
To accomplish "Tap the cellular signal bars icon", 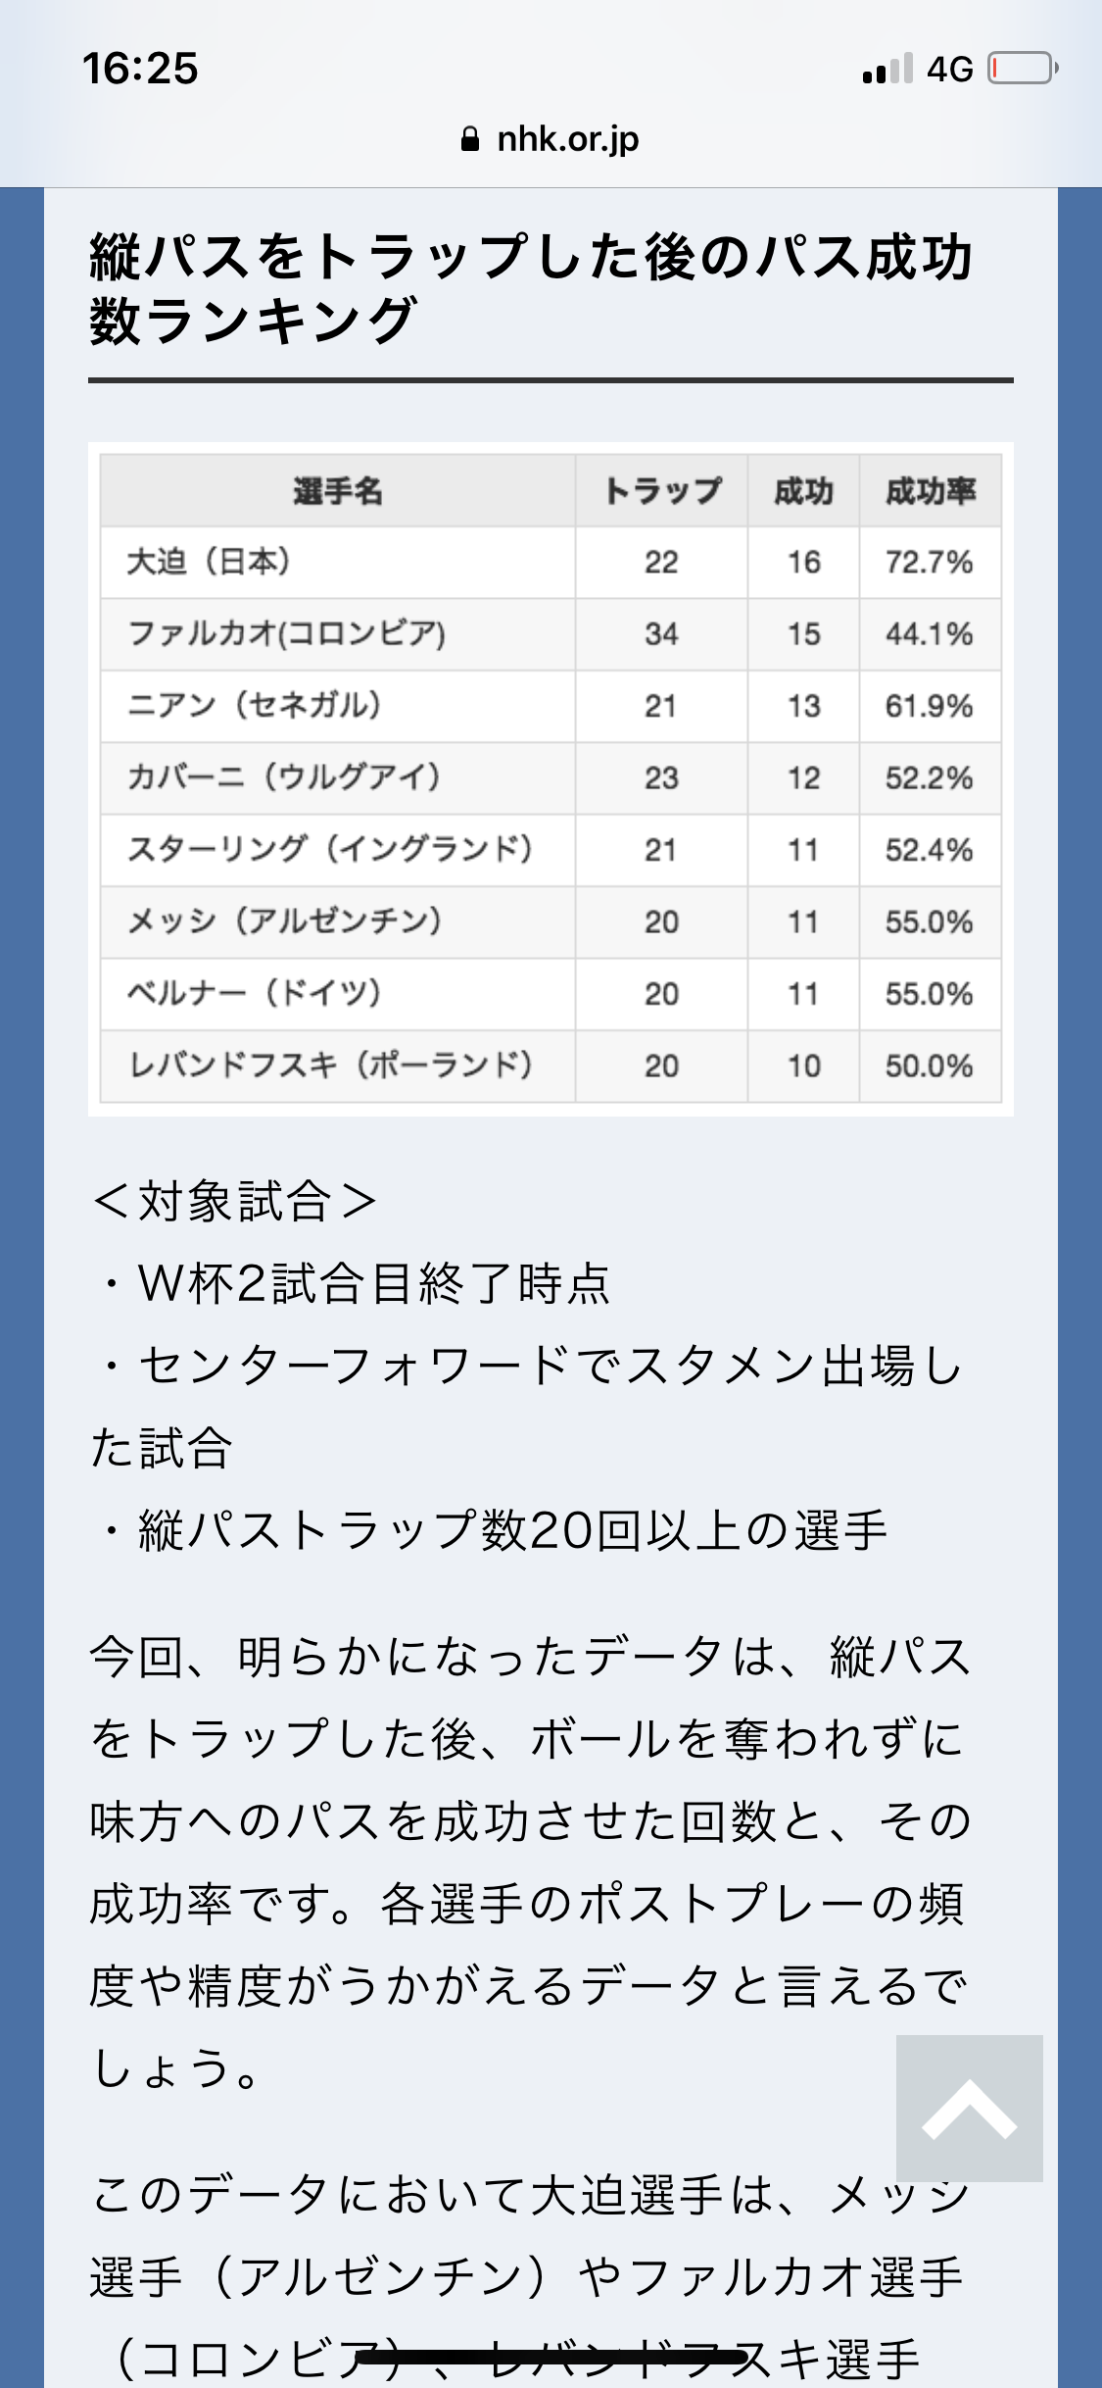I will pyautogui.click(x=887, y=69).
